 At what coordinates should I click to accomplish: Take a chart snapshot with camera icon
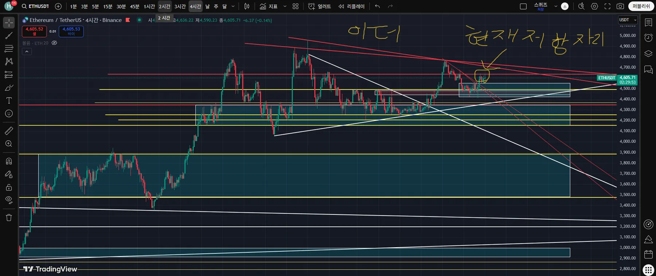(620, 6)
